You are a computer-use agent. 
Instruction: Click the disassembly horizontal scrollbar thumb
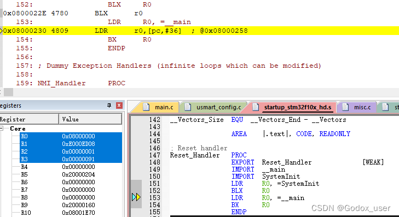[x=8, y=92]
